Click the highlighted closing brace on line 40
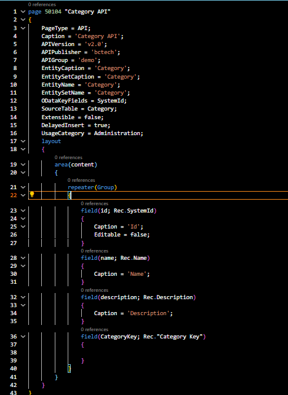 [70, 369]
